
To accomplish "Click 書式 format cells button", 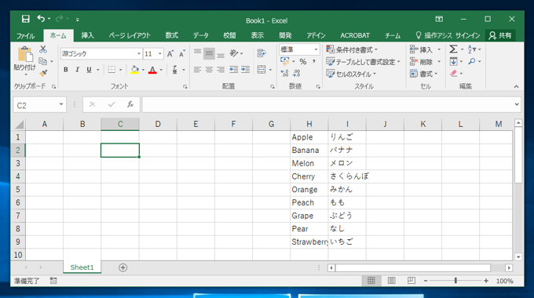I will pyautogui.click(x=423, y=74).
